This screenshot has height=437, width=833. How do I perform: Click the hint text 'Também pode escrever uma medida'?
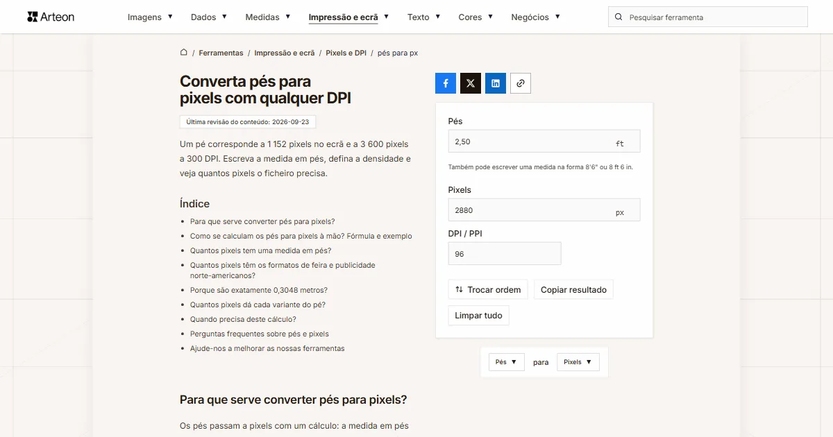tap(541, 167)
